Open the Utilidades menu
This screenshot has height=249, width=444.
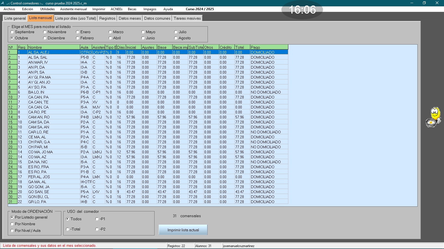tap(47, 9)
